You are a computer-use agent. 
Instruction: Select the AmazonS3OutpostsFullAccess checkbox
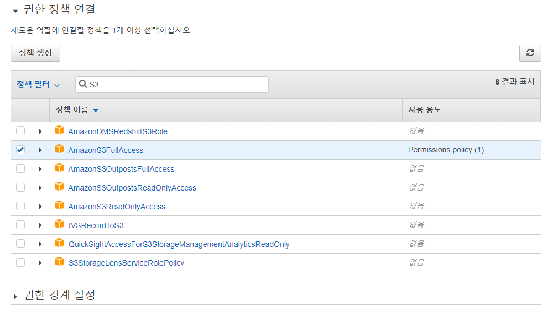click(20, 169)
